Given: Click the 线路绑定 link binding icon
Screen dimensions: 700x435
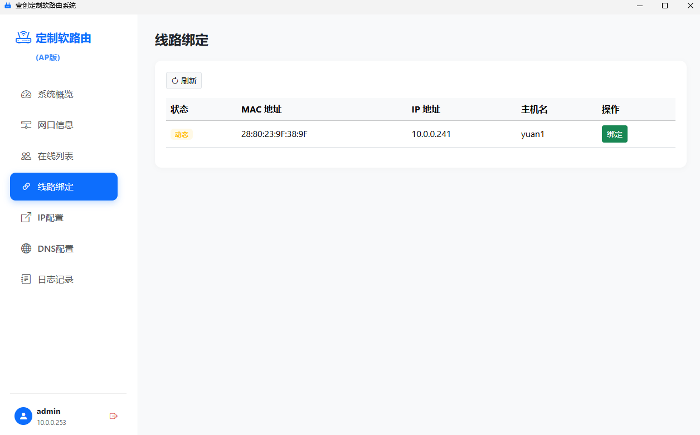Looking at the screenshot, I should click(x=26, y=187).
